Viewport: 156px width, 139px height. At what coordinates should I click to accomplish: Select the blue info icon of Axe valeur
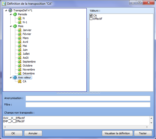tap(15, 77)
